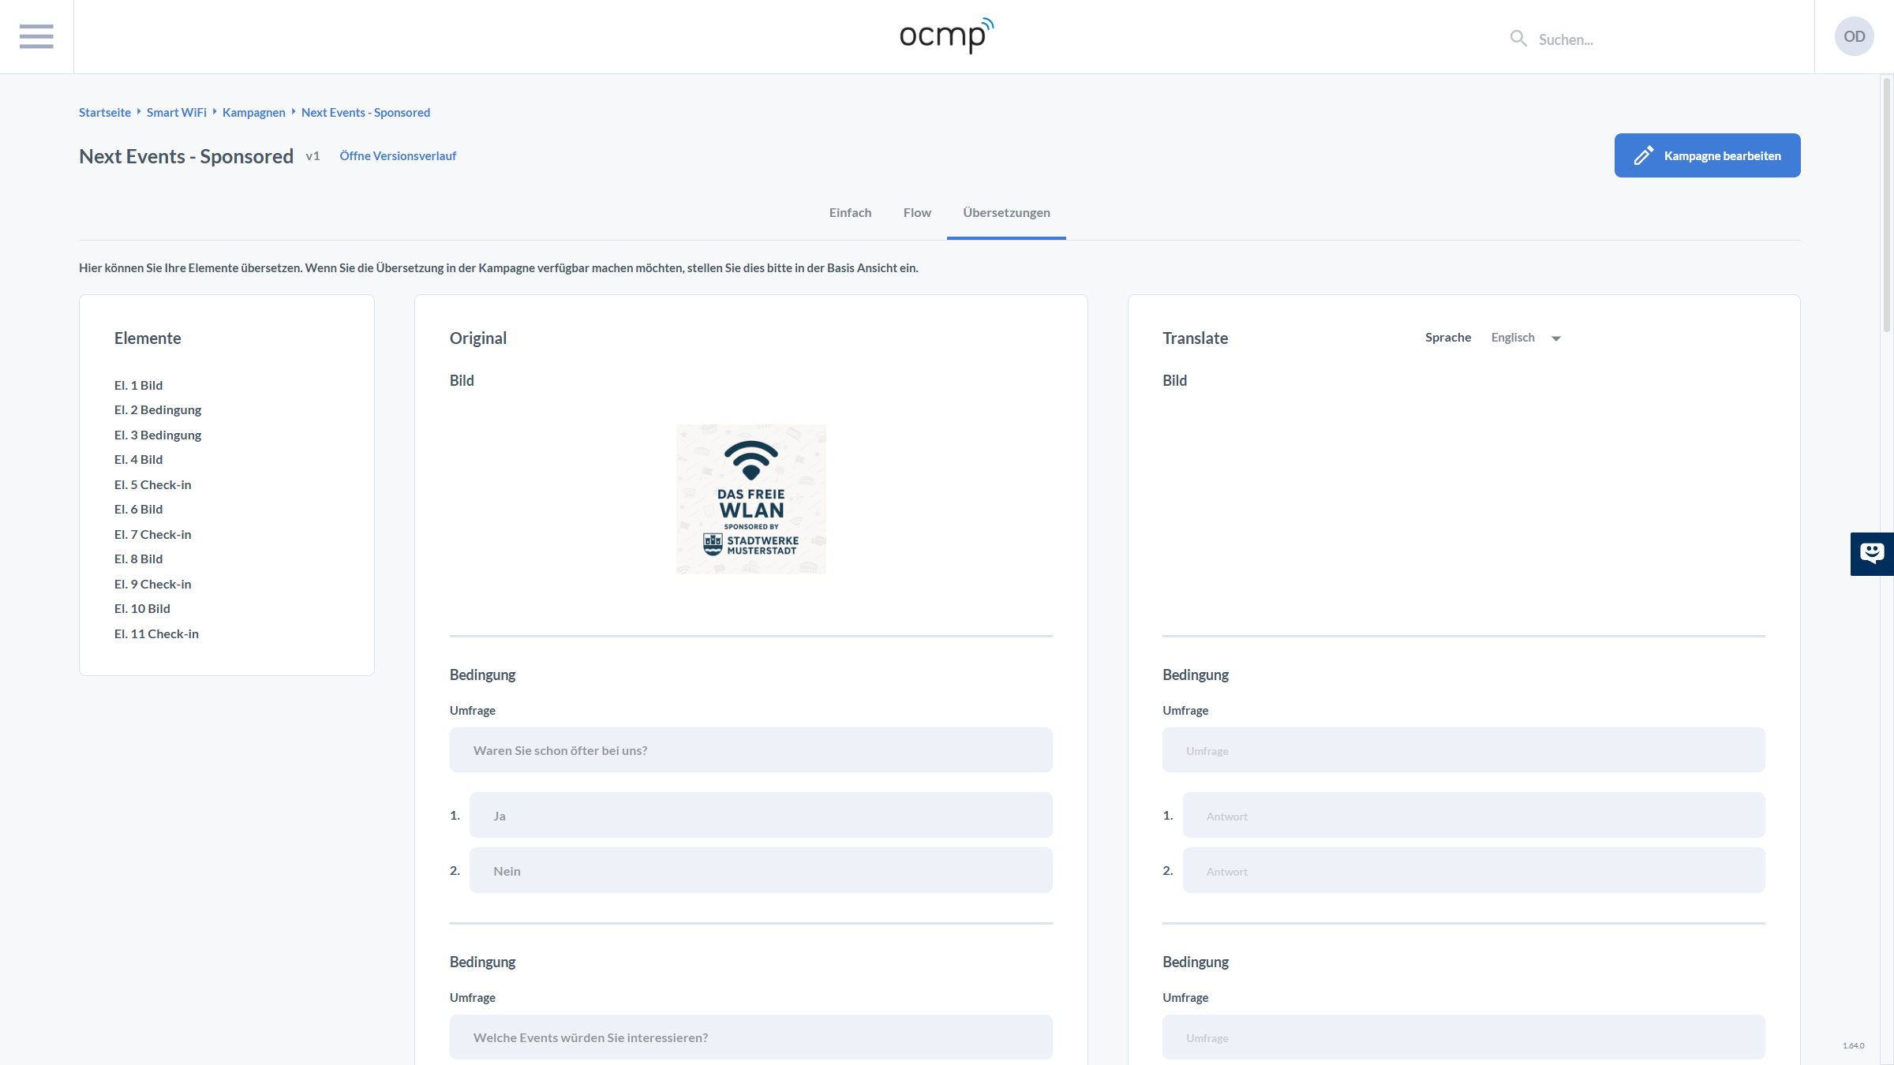The height and width of the screenshot is (1065, 1894).
Task: Switch to the Einfach tab
Action: coord(850,212)
